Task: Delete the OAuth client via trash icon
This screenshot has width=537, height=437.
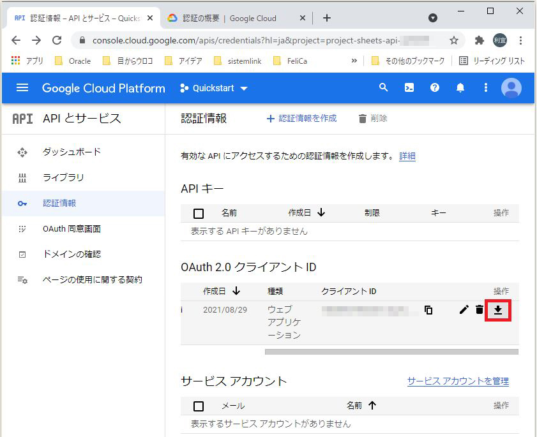Action: [x=481, y=309]
